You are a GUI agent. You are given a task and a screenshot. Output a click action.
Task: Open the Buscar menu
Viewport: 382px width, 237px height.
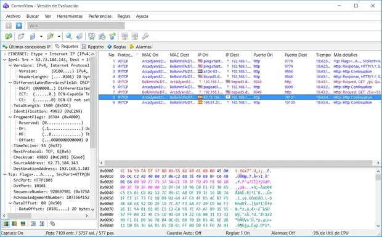33,16
